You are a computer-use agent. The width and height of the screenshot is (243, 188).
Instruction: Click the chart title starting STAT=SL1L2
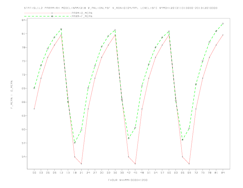point(121,8)
